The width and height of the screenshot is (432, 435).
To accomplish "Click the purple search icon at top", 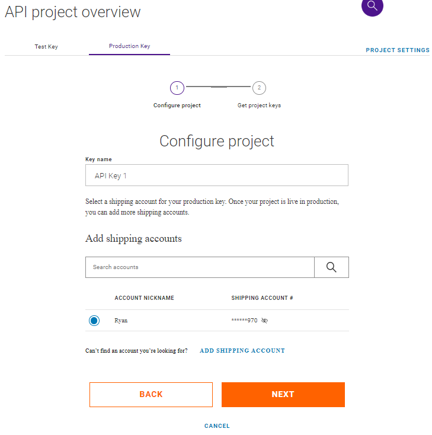I will [372, 6].
